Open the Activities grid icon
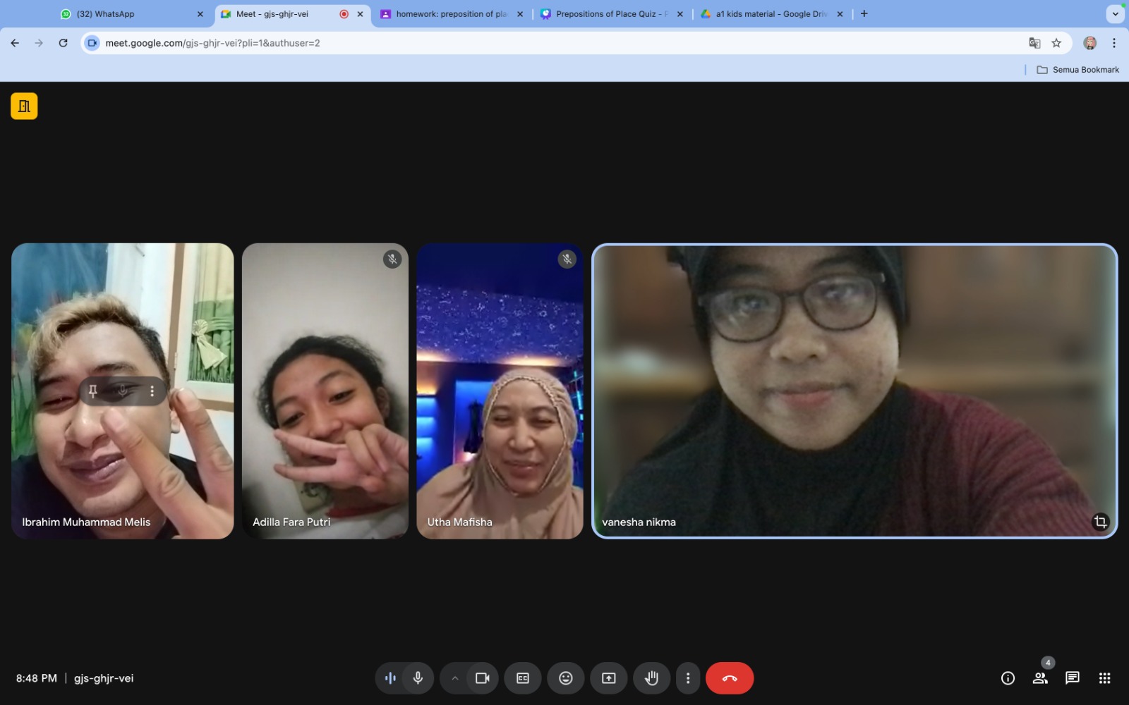 [1105, 678]
